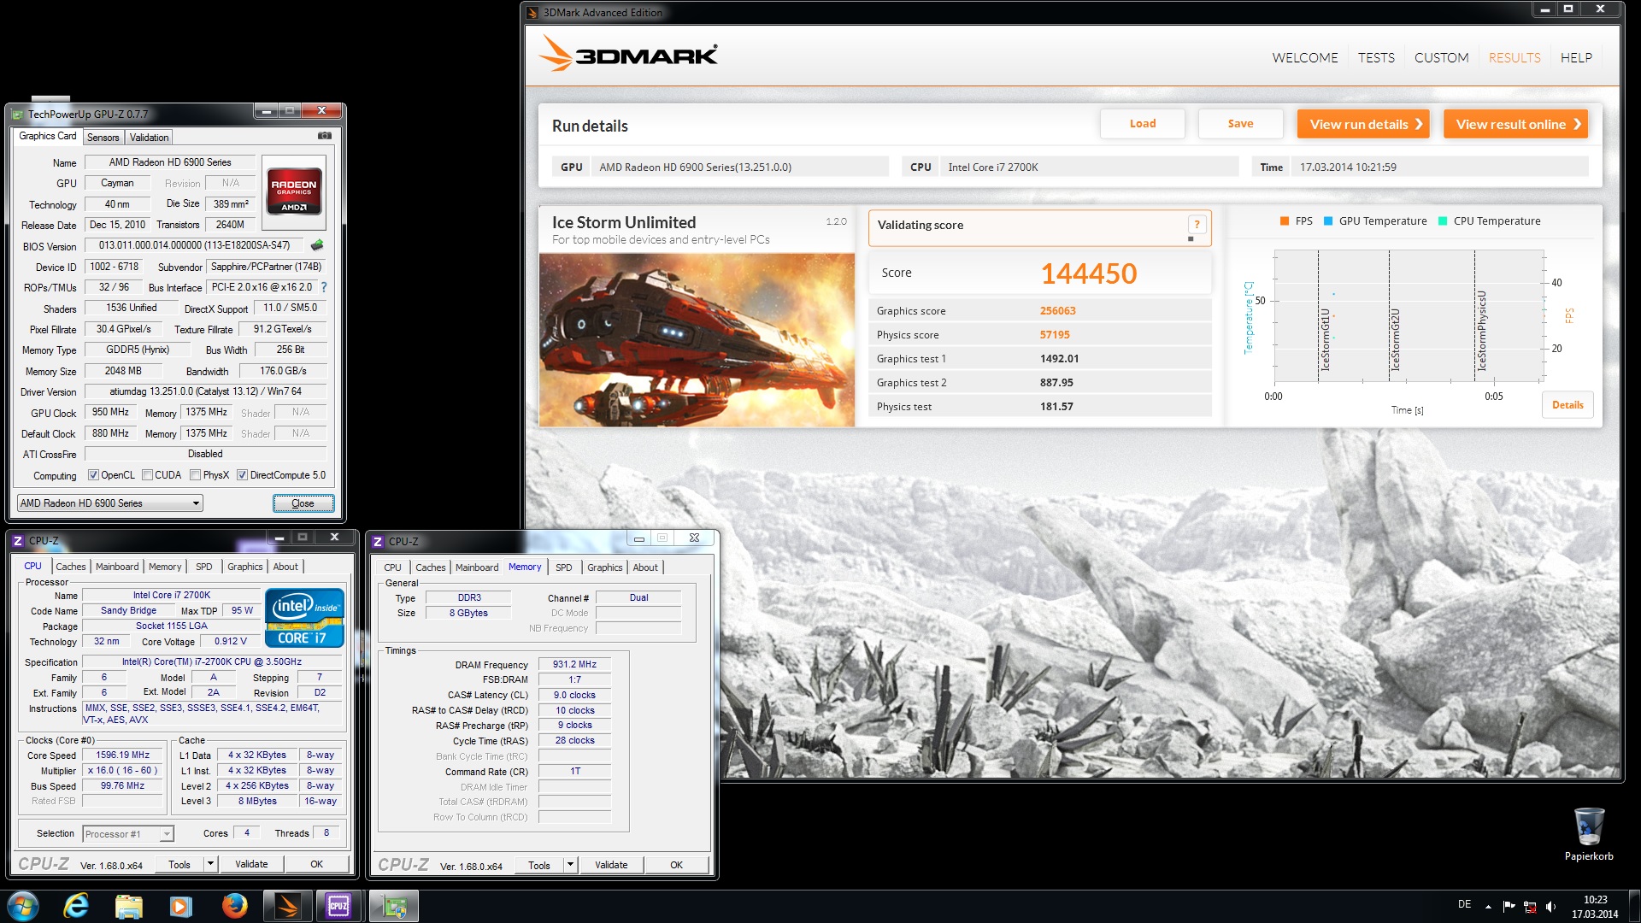Open Graphics tab in CPU-Z Memory window
The width and height of the screenshot is (1641, 923).
(605, 567)
